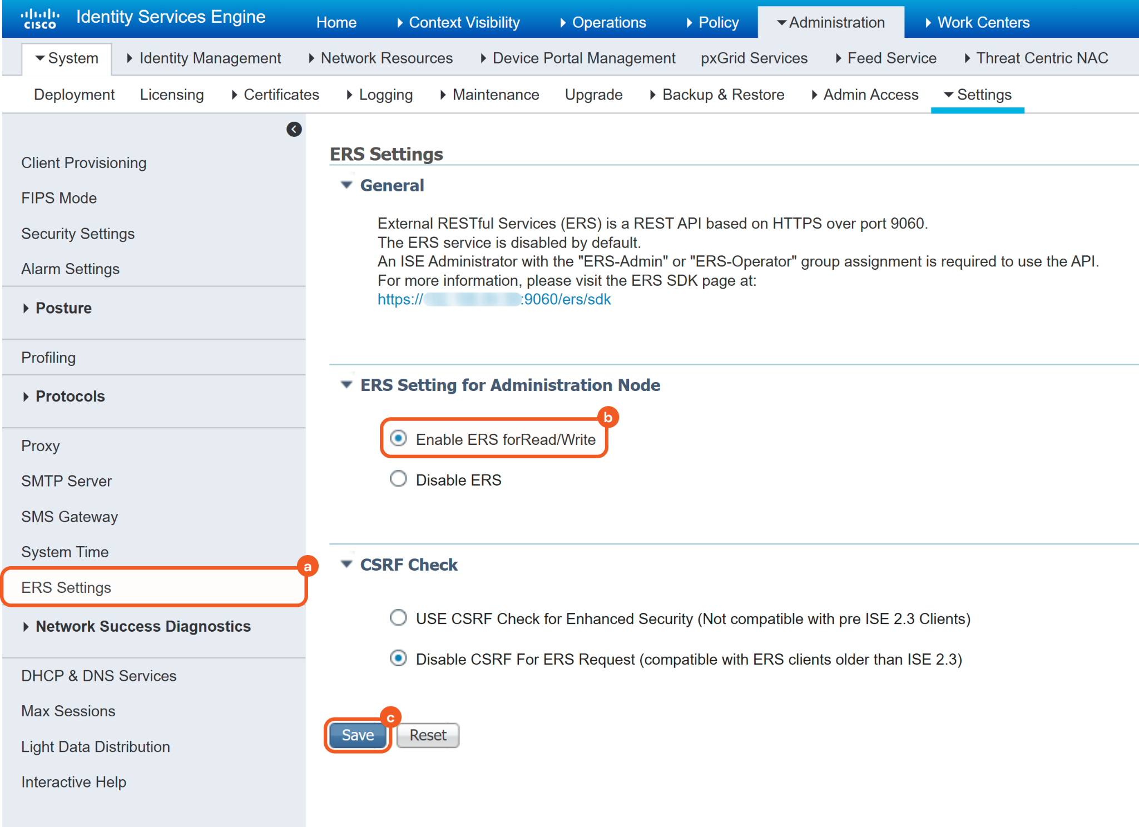
Task: Collapse the left sidebar with the arrow icon
Action: [x=294, y=129]
